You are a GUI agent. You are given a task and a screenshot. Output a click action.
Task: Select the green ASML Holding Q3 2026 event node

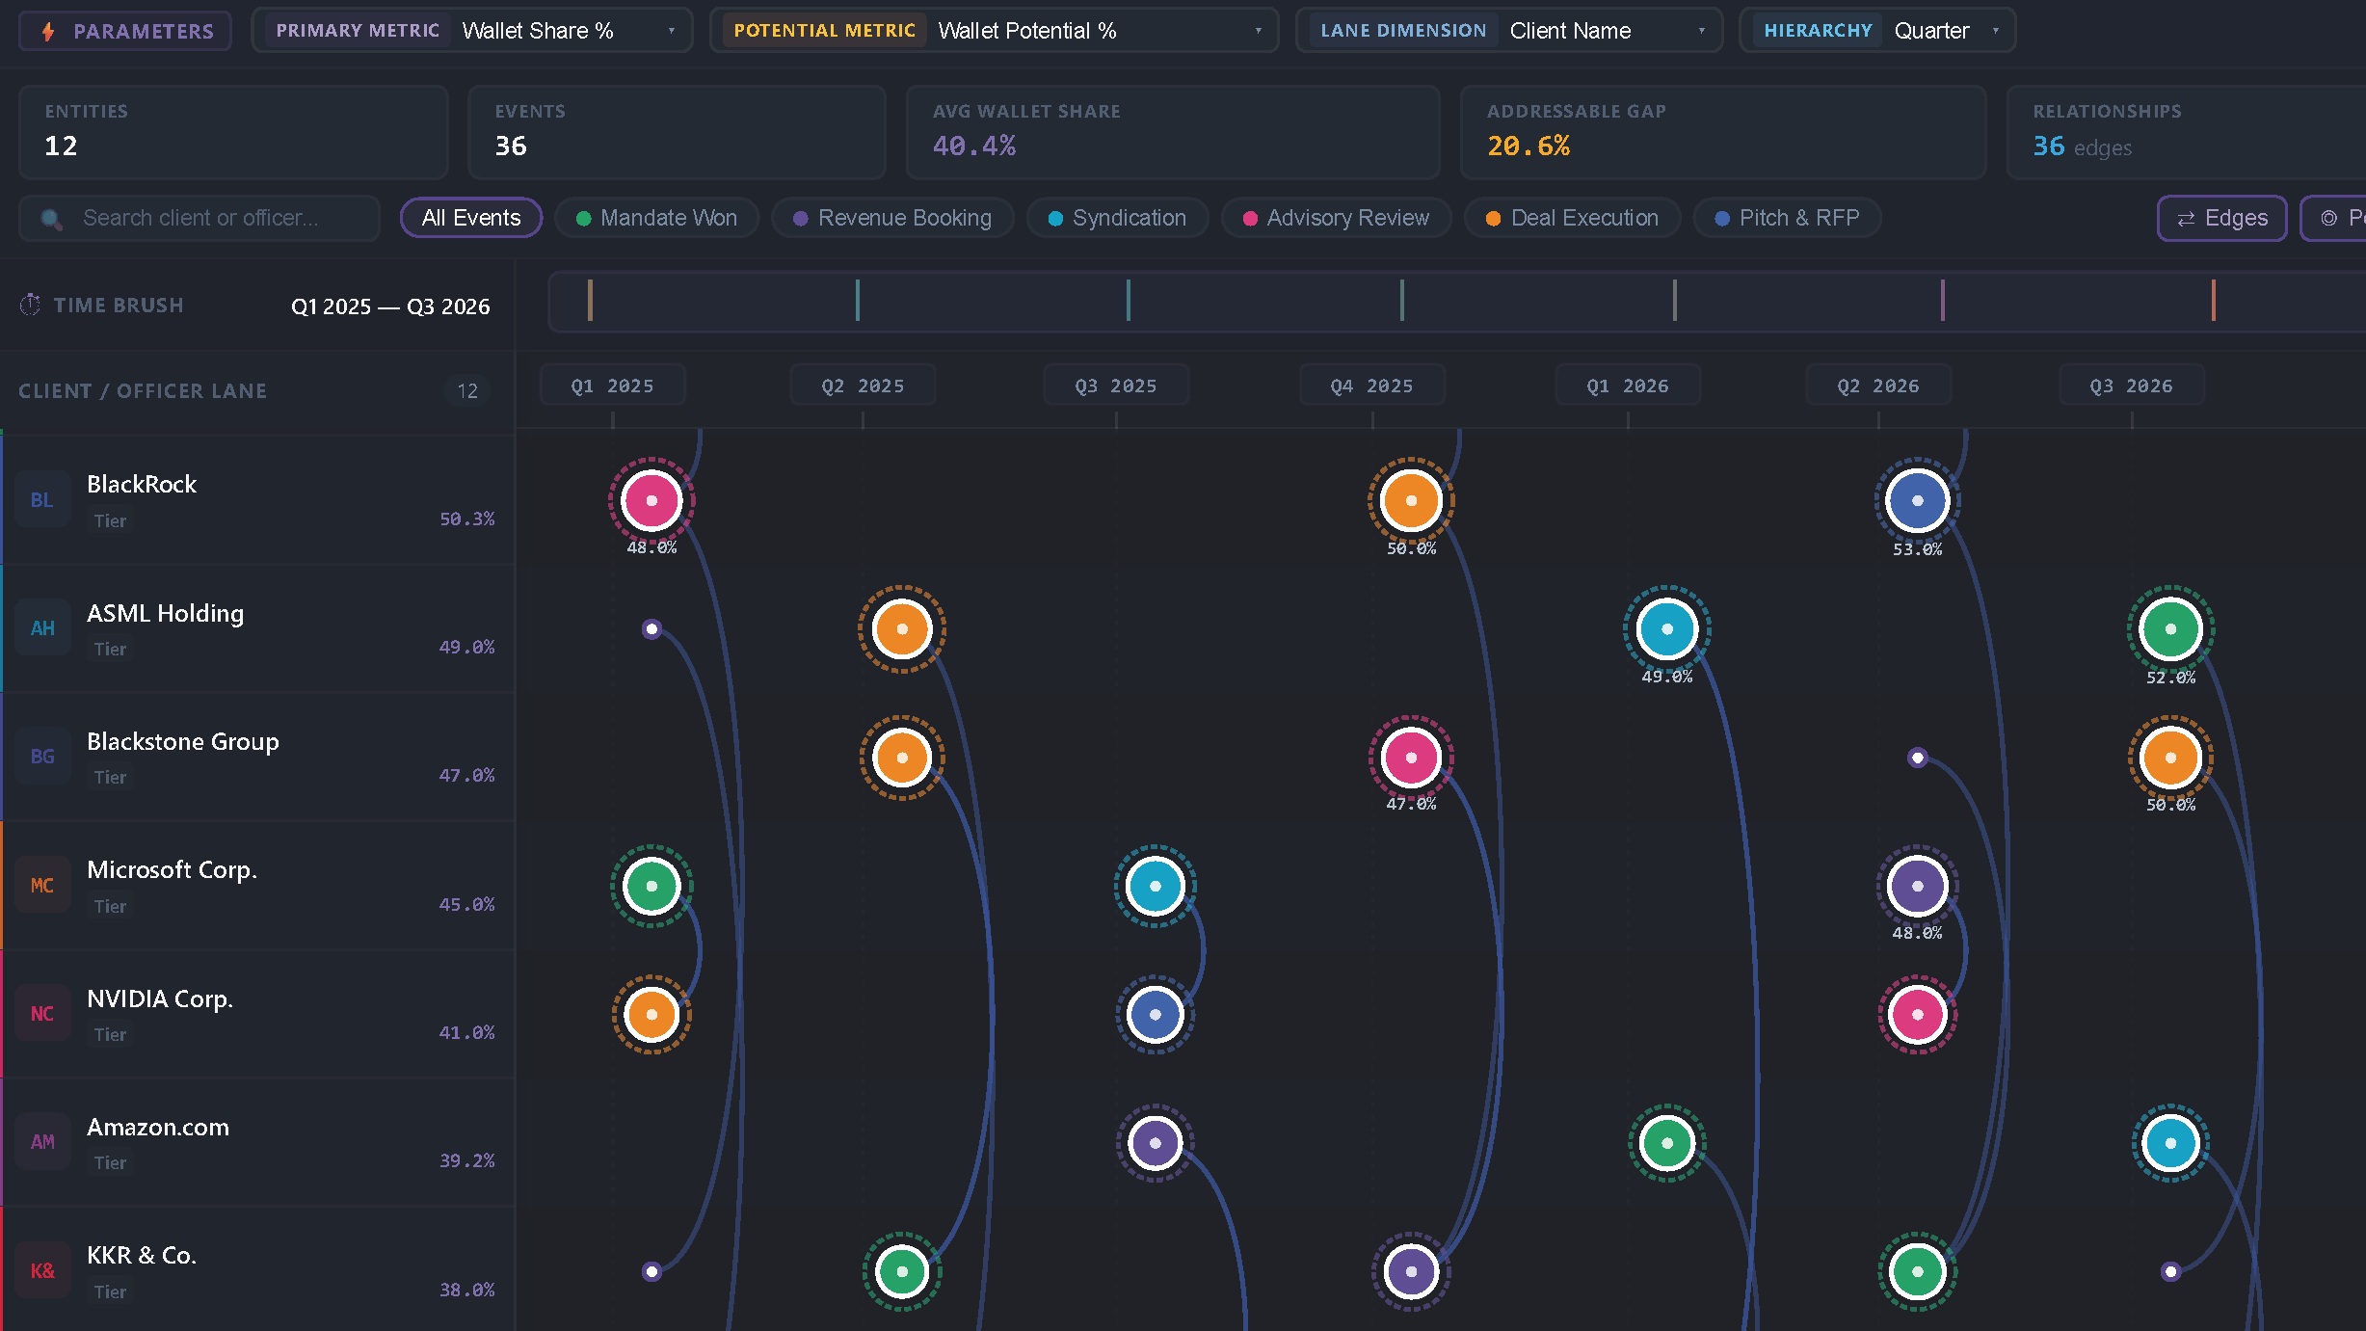[2170, 628]
